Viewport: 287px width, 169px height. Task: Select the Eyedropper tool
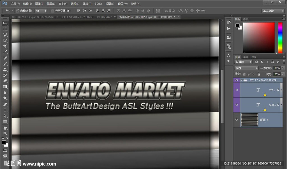coord(5,52)
